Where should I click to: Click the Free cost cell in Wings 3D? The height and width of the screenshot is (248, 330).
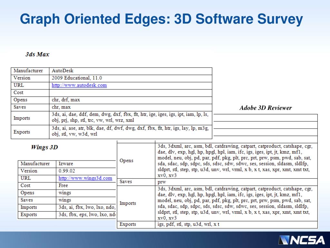[63, 185]
